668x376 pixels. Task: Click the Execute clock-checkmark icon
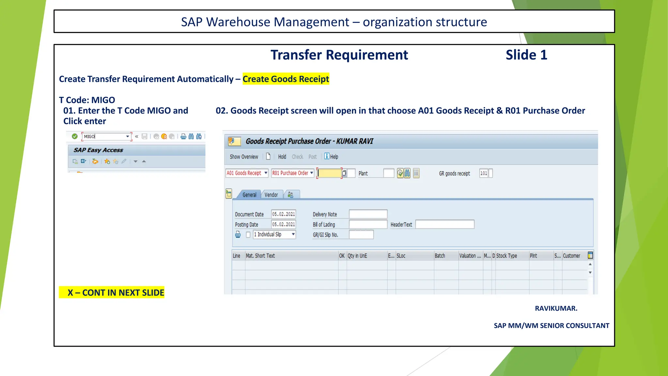coord(400,173)
